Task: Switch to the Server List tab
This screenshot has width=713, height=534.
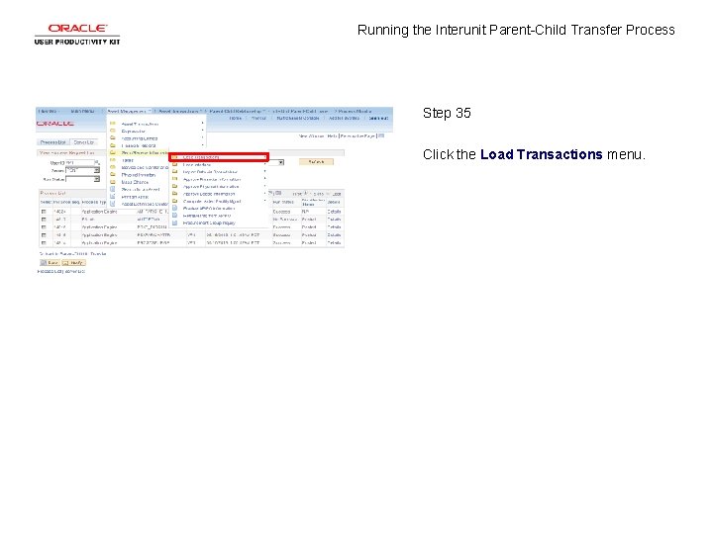Action: tap(83, 142)
